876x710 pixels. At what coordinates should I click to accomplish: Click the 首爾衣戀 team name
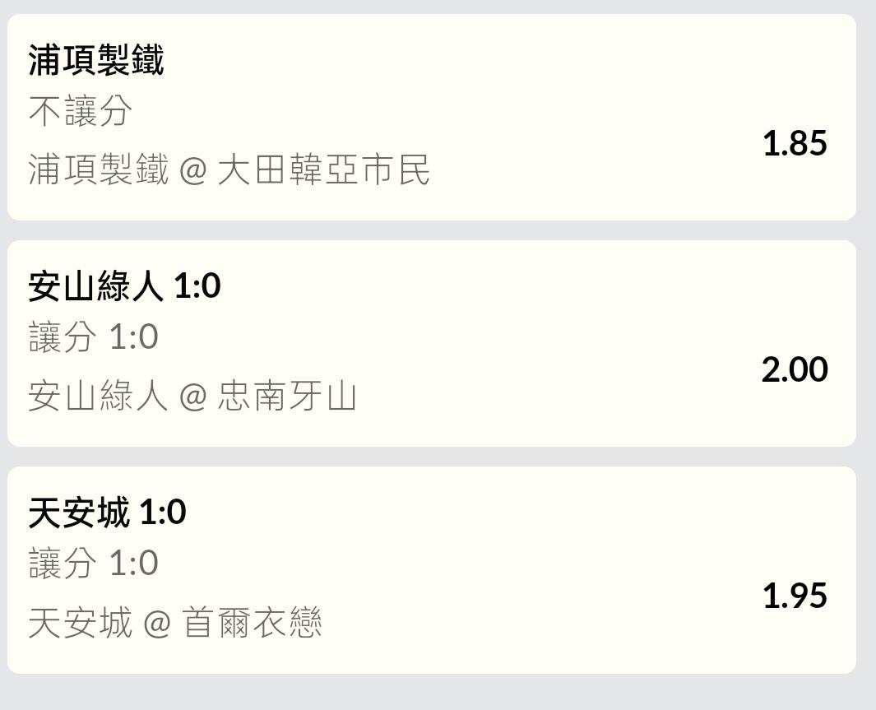click(x=252, y=623)
